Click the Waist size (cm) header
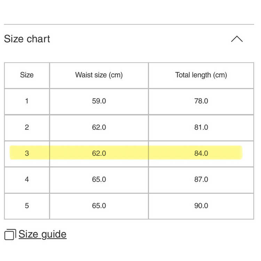The width and height of the screenshot is (261, 261). point(99,75)
